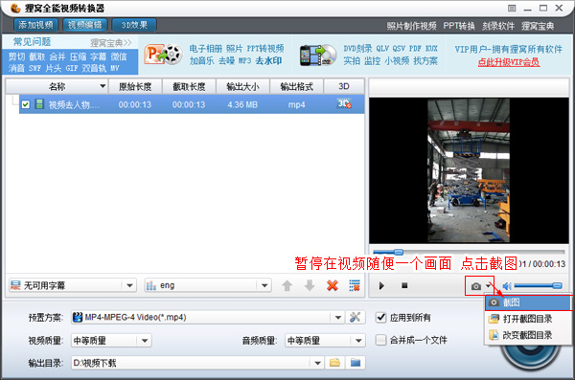Click the camera screenshot icon
Viewport: 575px width, 380px height.
coord(476,286)
